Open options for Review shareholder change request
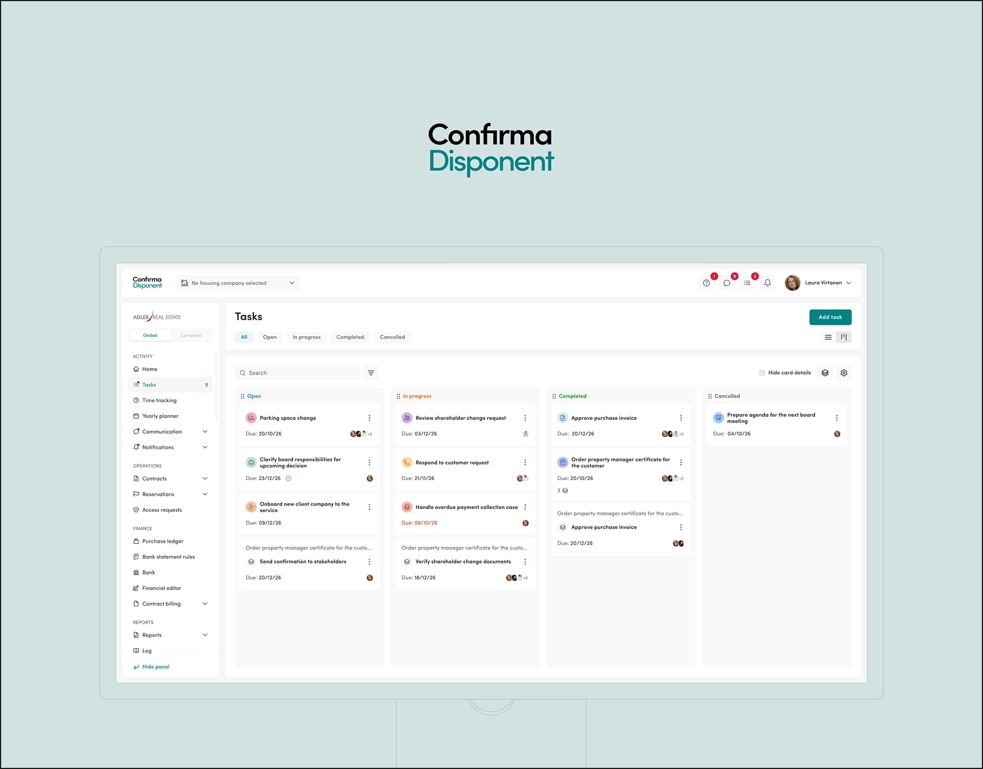The height and width of the screenshot is (769, 983). pyautogui.click(x=525, y=418)
